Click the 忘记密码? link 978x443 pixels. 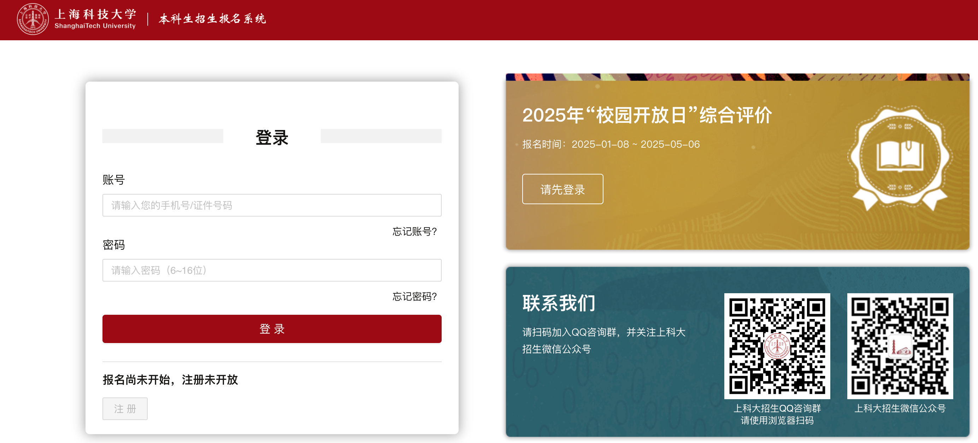pos(414,296)
